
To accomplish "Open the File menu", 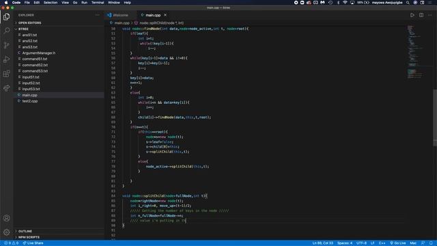I will (x=27, y=3).
